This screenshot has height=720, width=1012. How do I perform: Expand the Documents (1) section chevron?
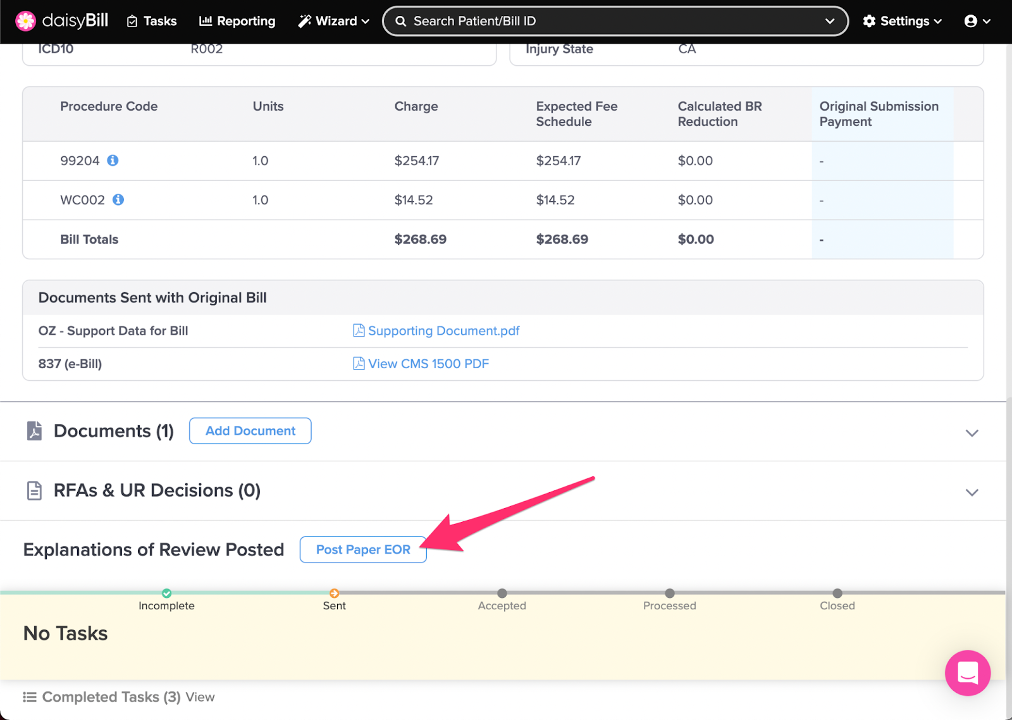pyautogui.click(x=972, y=433)
